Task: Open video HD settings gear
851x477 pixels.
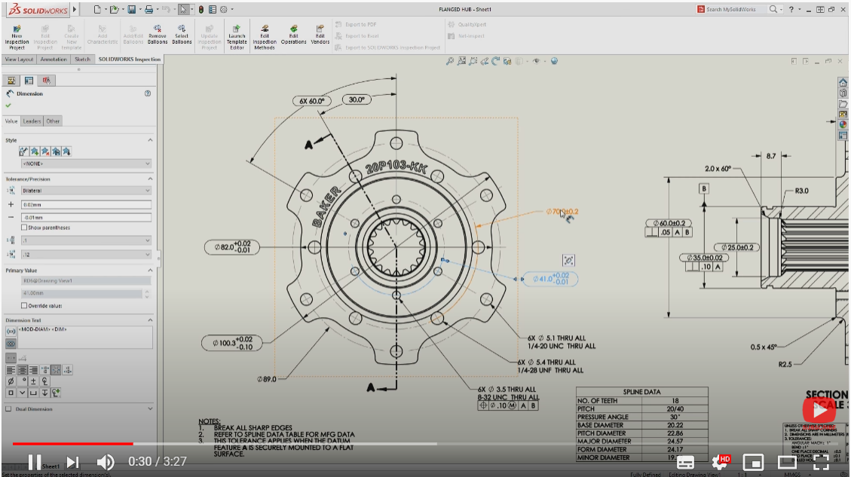Action: point(720,463)
